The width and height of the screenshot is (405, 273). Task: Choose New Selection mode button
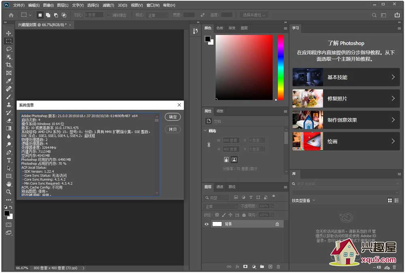[x=40, y=15]
